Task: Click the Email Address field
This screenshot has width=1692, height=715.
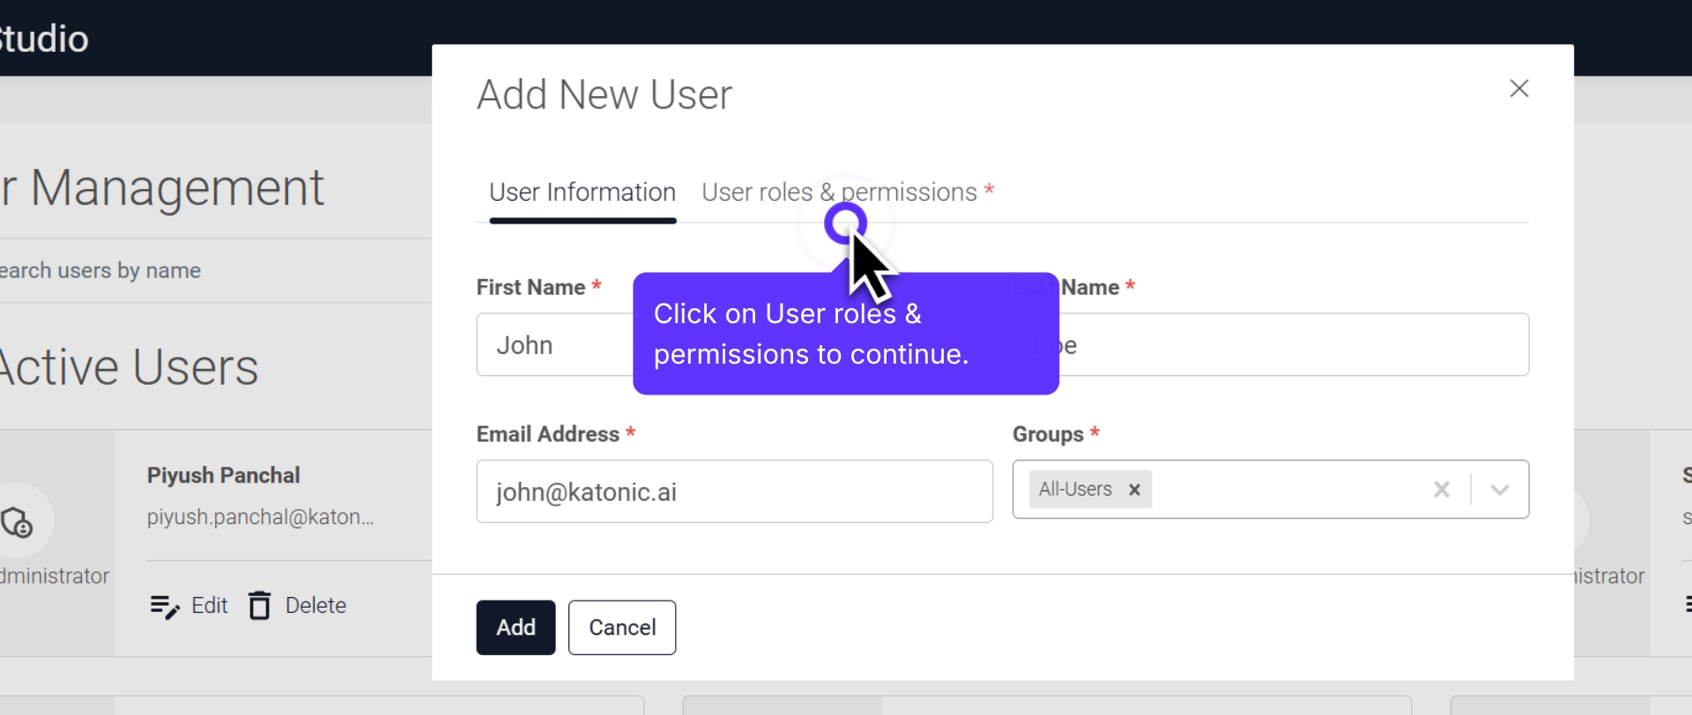Action: 733,491
